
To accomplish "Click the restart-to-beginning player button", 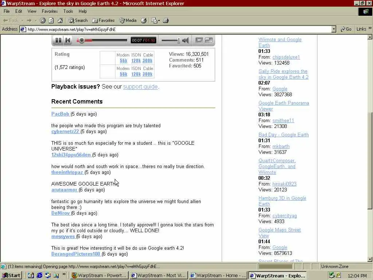I will [68, 40].
